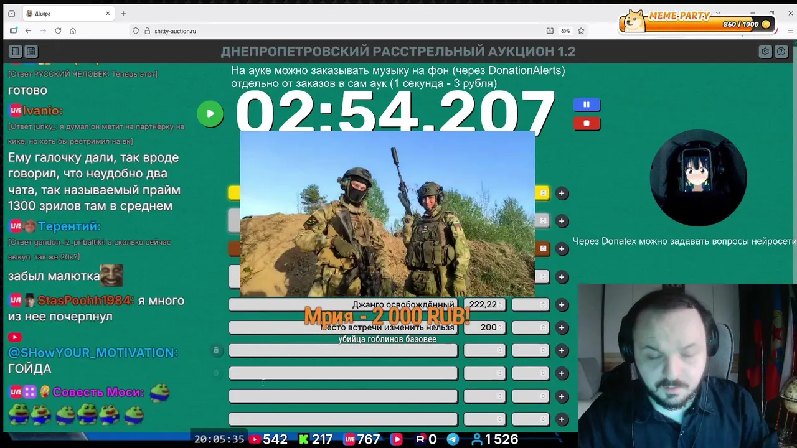The height and width of the screenshot is (448, 797).
Task: Click plus button on the brown lot row
Action: click(x=562, y=249)
